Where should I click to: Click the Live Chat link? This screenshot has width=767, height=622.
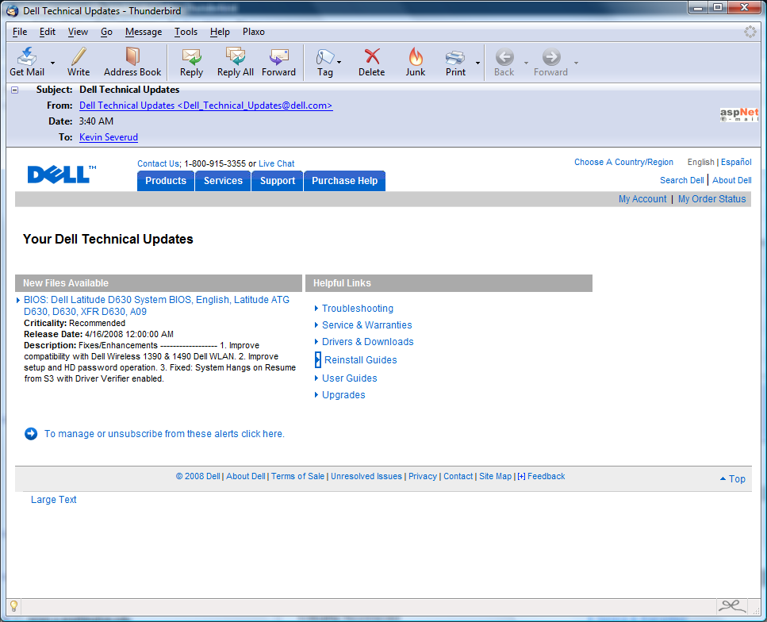276,163
